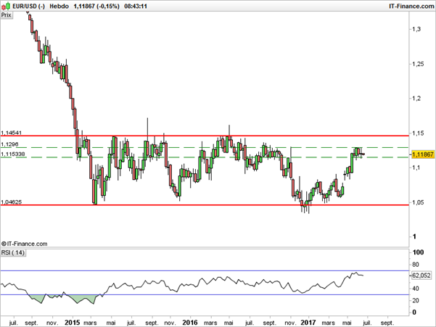436x327 pixels.
Task: Click the EUR/USD (-) instrument title
Action: pyautogui.click(x=28, y=6)
